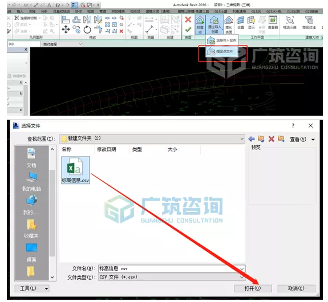Open the 查看(V) view menu dropdown
The height and width of the screenshot is (302, 328).
coord(302,139)
